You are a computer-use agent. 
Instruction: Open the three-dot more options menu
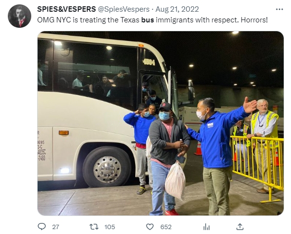(x=279, y=9)
